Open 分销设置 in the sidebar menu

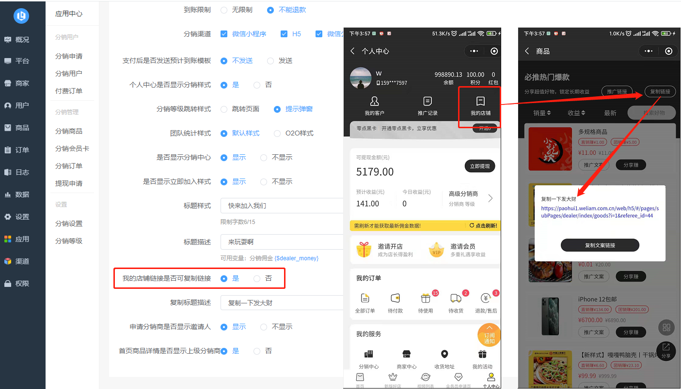[x=69, y=224]
